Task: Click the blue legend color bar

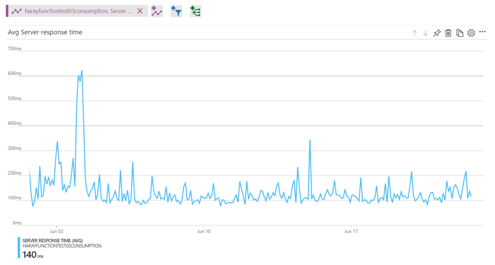Action: click(19, 248)
